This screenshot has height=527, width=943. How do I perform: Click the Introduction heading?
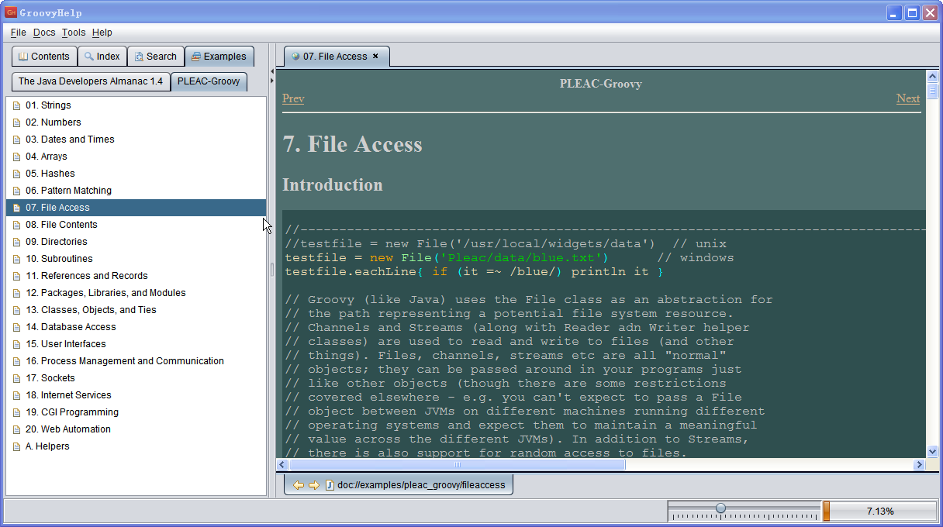[x=333, y=185]
